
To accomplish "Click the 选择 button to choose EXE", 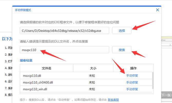I will tap(122, 30).
